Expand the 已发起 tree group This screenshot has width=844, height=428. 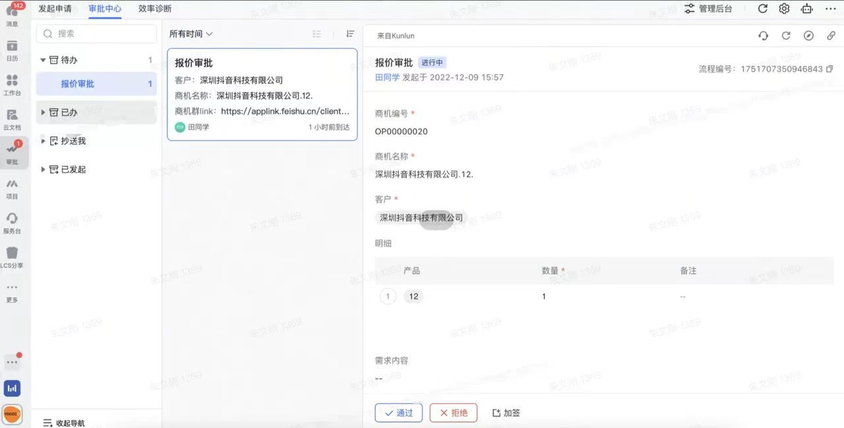[x=43, y=169]
